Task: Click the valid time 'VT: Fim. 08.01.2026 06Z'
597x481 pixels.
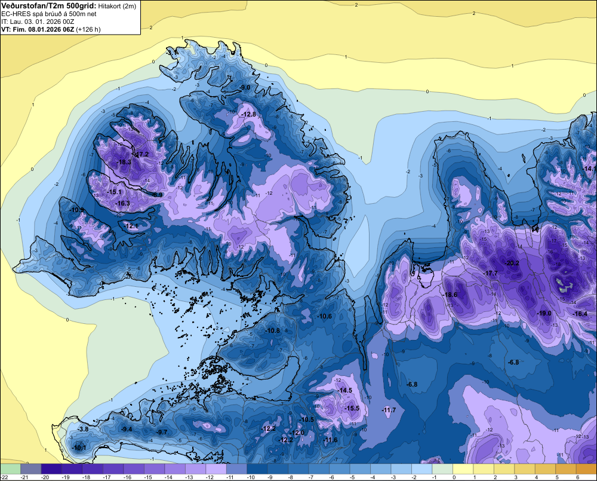Action: click(38, 29)
